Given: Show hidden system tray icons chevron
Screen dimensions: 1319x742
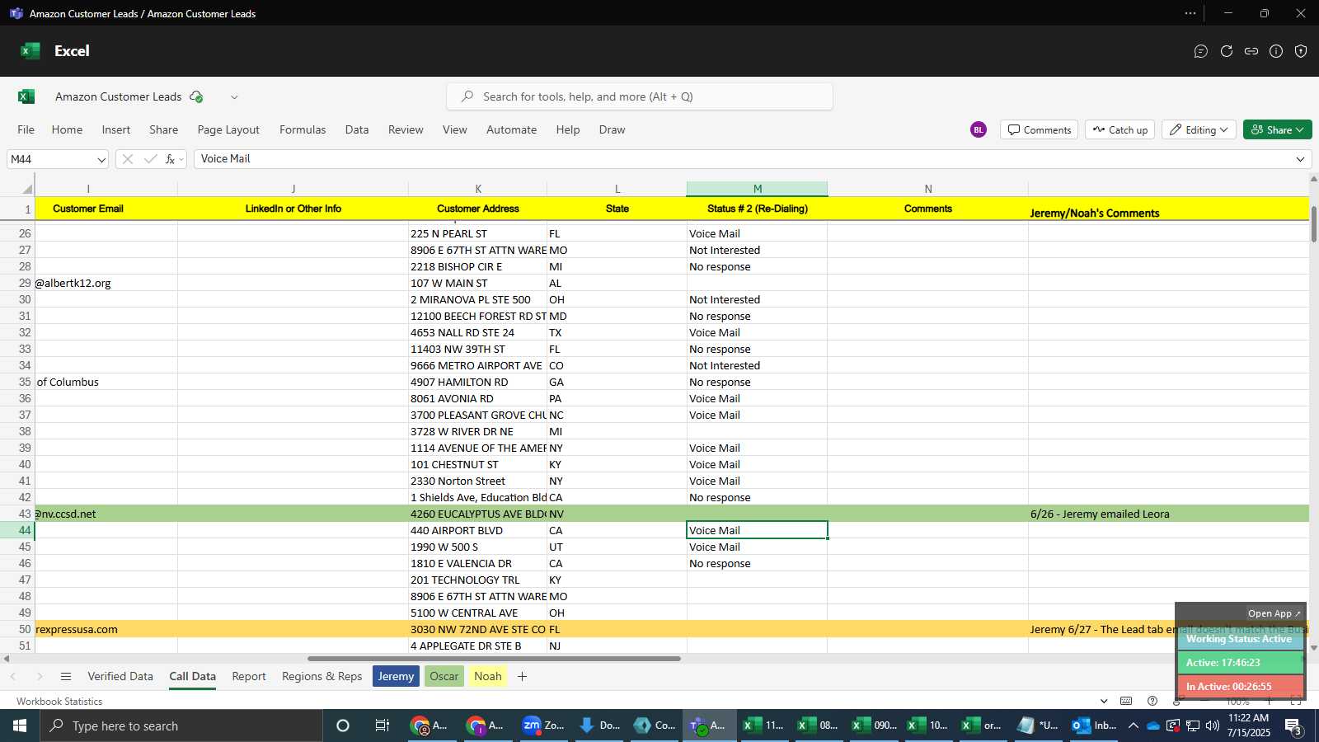Looking at the screenshot, I should [1133, 726].
